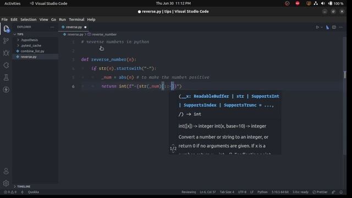Click line number 6 in the gutter
This screenshot has width=352, height=198.
73,86
